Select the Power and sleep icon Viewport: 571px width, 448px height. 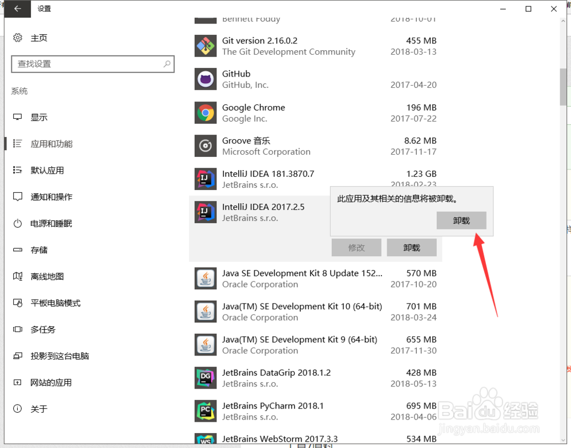pos(18,223)
